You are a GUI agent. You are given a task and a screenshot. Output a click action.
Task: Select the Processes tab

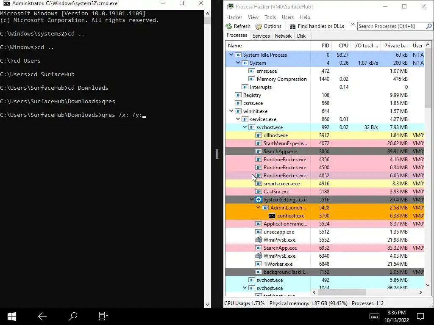237,36
